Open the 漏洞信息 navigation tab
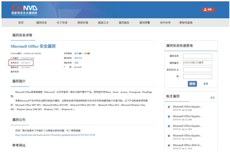Screen dimensions: 230x157 (41, 22)
